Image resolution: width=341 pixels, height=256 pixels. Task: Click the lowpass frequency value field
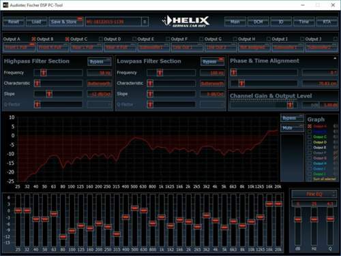point(212,73)
